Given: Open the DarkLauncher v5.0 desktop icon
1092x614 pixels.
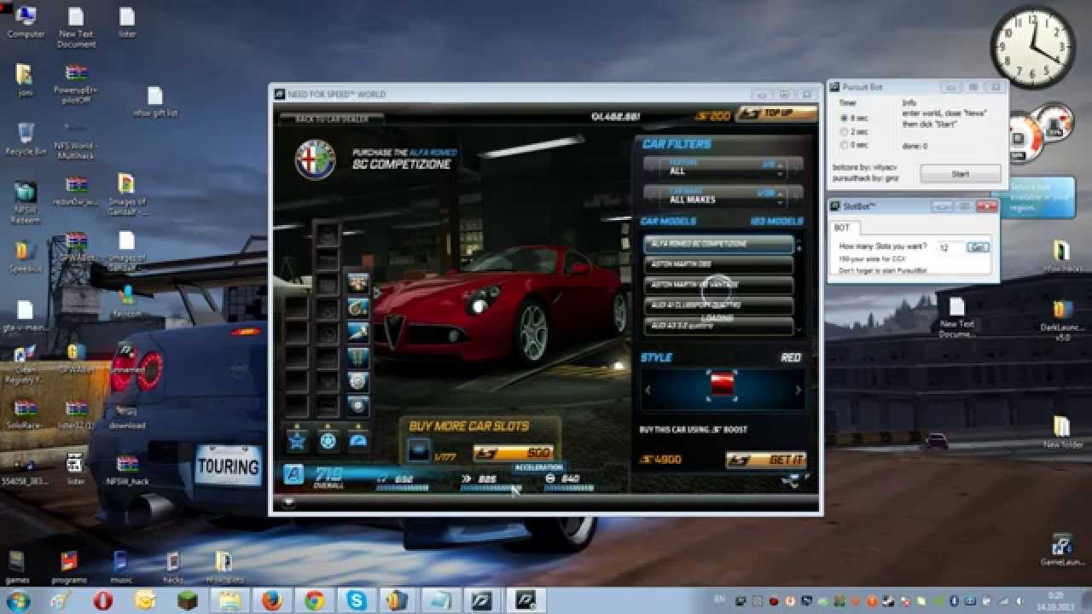Looking at the screenshot, I should (x=1061, y=320).
